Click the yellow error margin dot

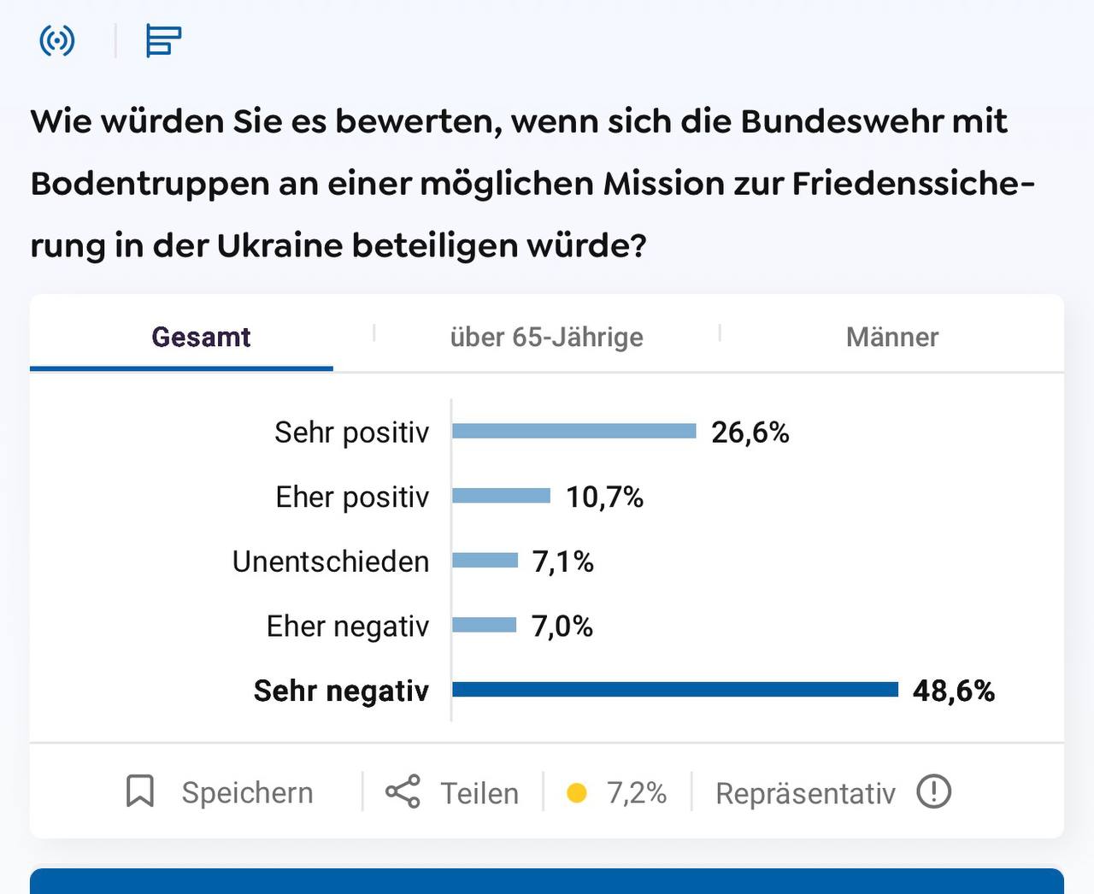click(x=577, y=793)
